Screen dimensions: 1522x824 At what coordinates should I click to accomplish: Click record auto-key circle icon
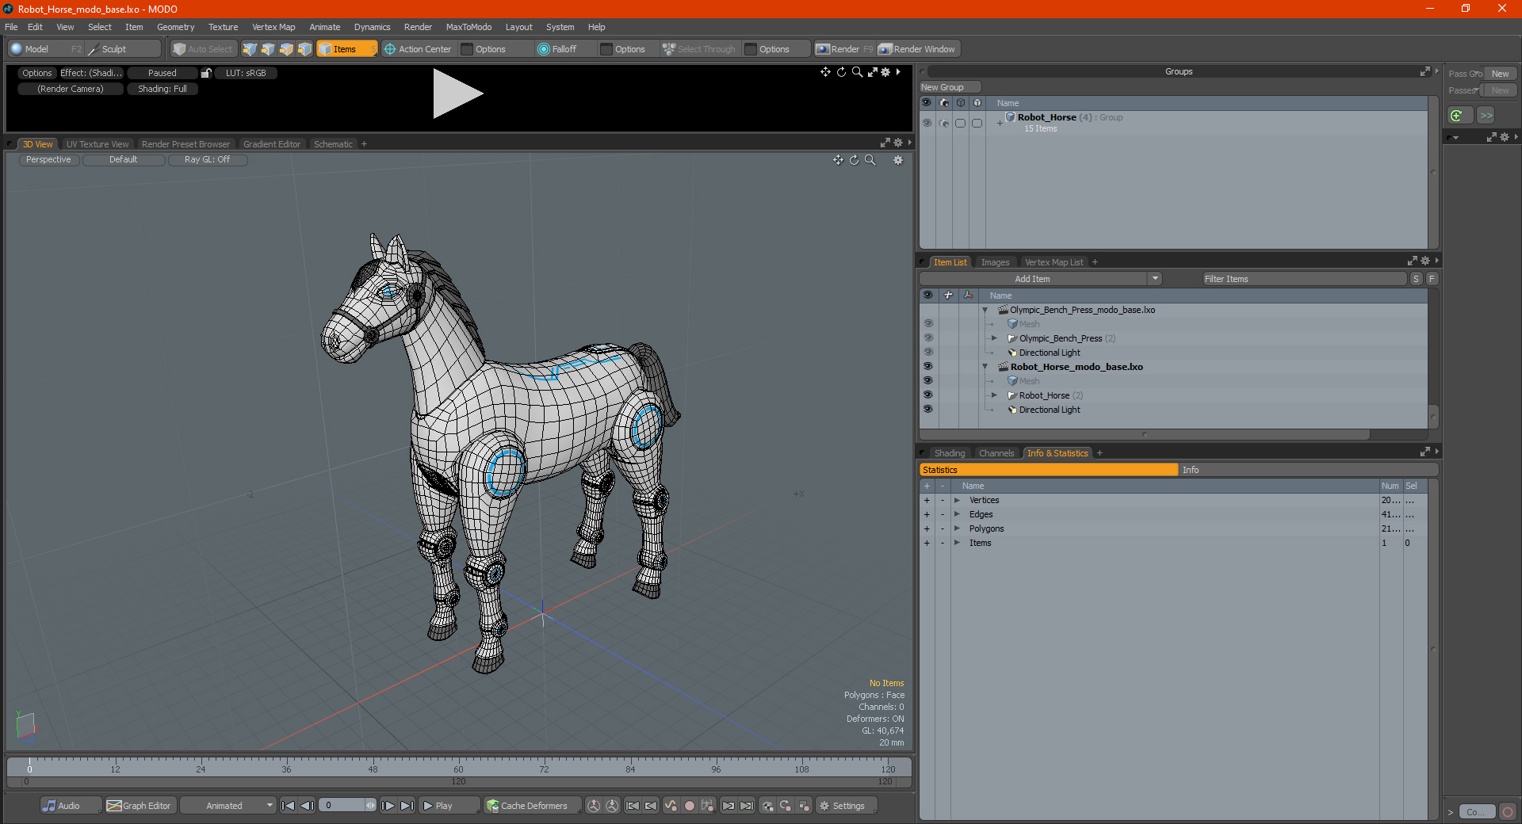pos(690,806)
